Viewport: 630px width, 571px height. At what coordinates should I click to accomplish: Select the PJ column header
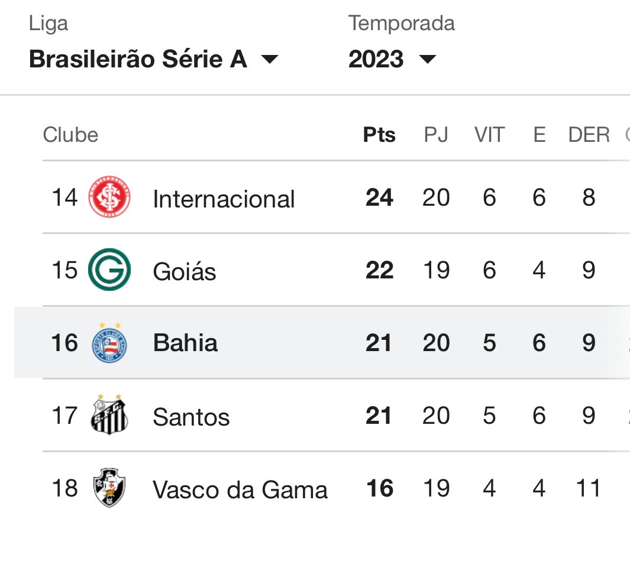click(436, 135)
